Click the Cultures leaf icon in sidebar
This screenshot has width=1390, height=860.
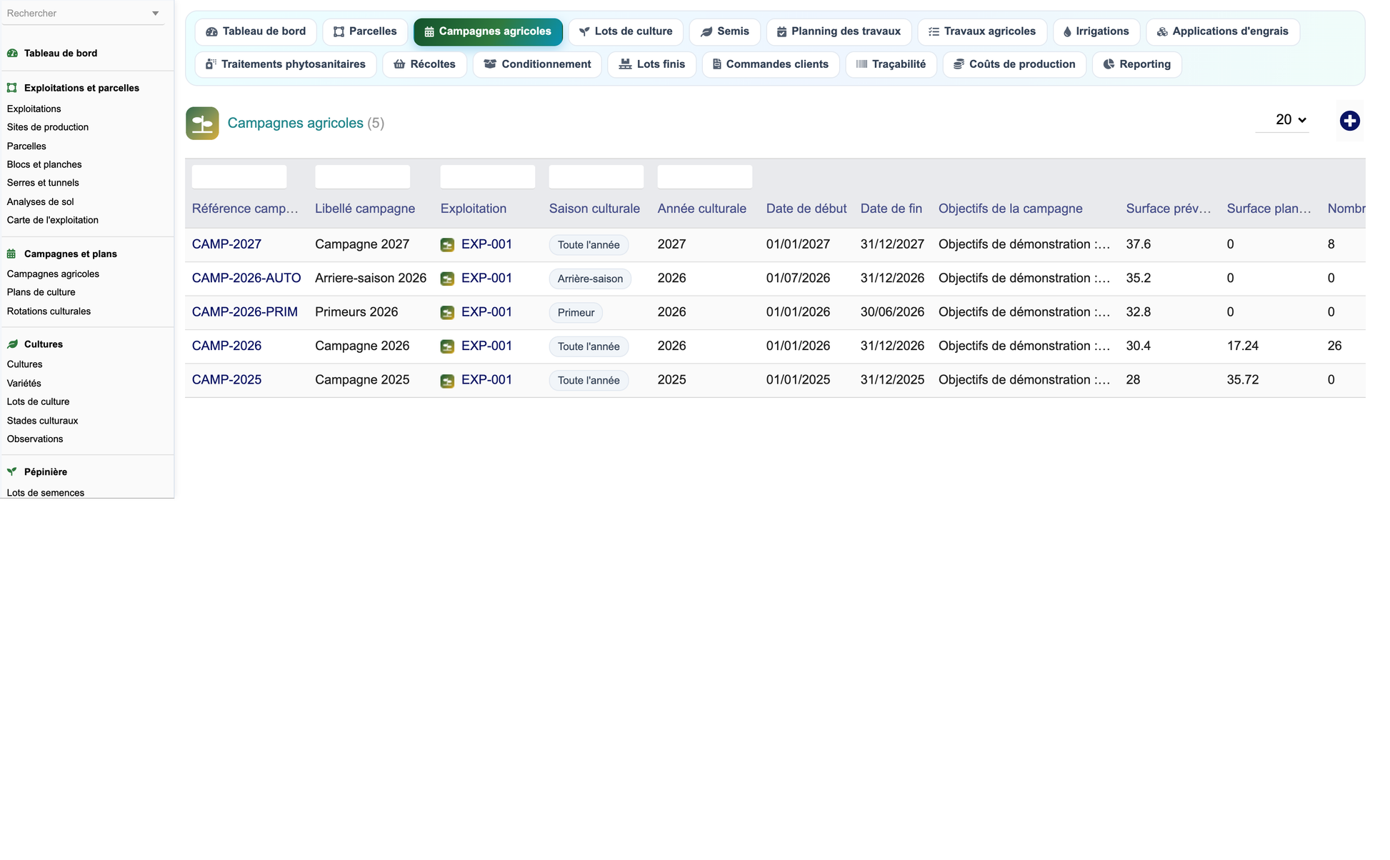click(x=12, y=344)
